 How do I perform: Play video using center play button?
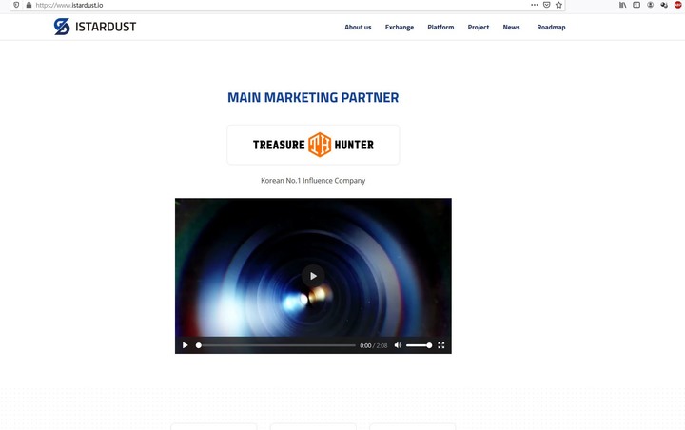coord(313,276)
